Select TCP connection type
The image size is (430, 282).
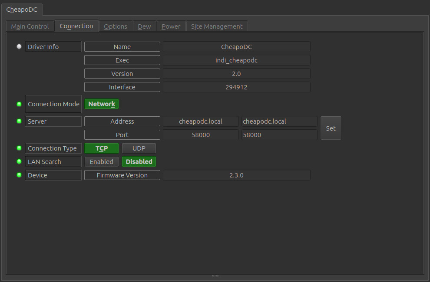pos(102,148)
